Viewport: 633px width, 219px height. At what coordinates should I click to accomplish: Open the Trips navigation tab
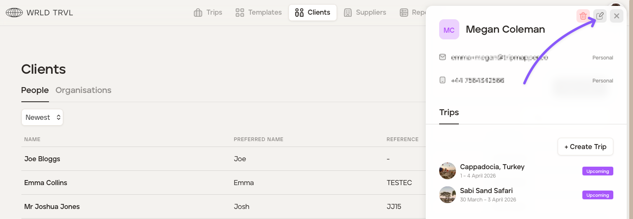pos(208,13)
